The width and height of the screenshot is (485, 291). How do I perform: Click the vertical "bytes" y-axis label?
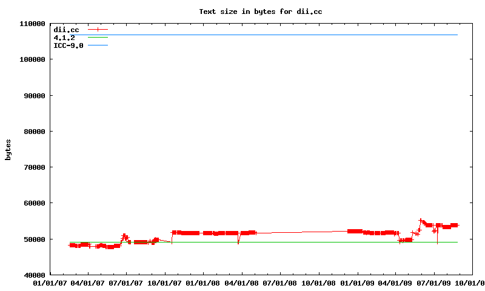pos(8,149)
